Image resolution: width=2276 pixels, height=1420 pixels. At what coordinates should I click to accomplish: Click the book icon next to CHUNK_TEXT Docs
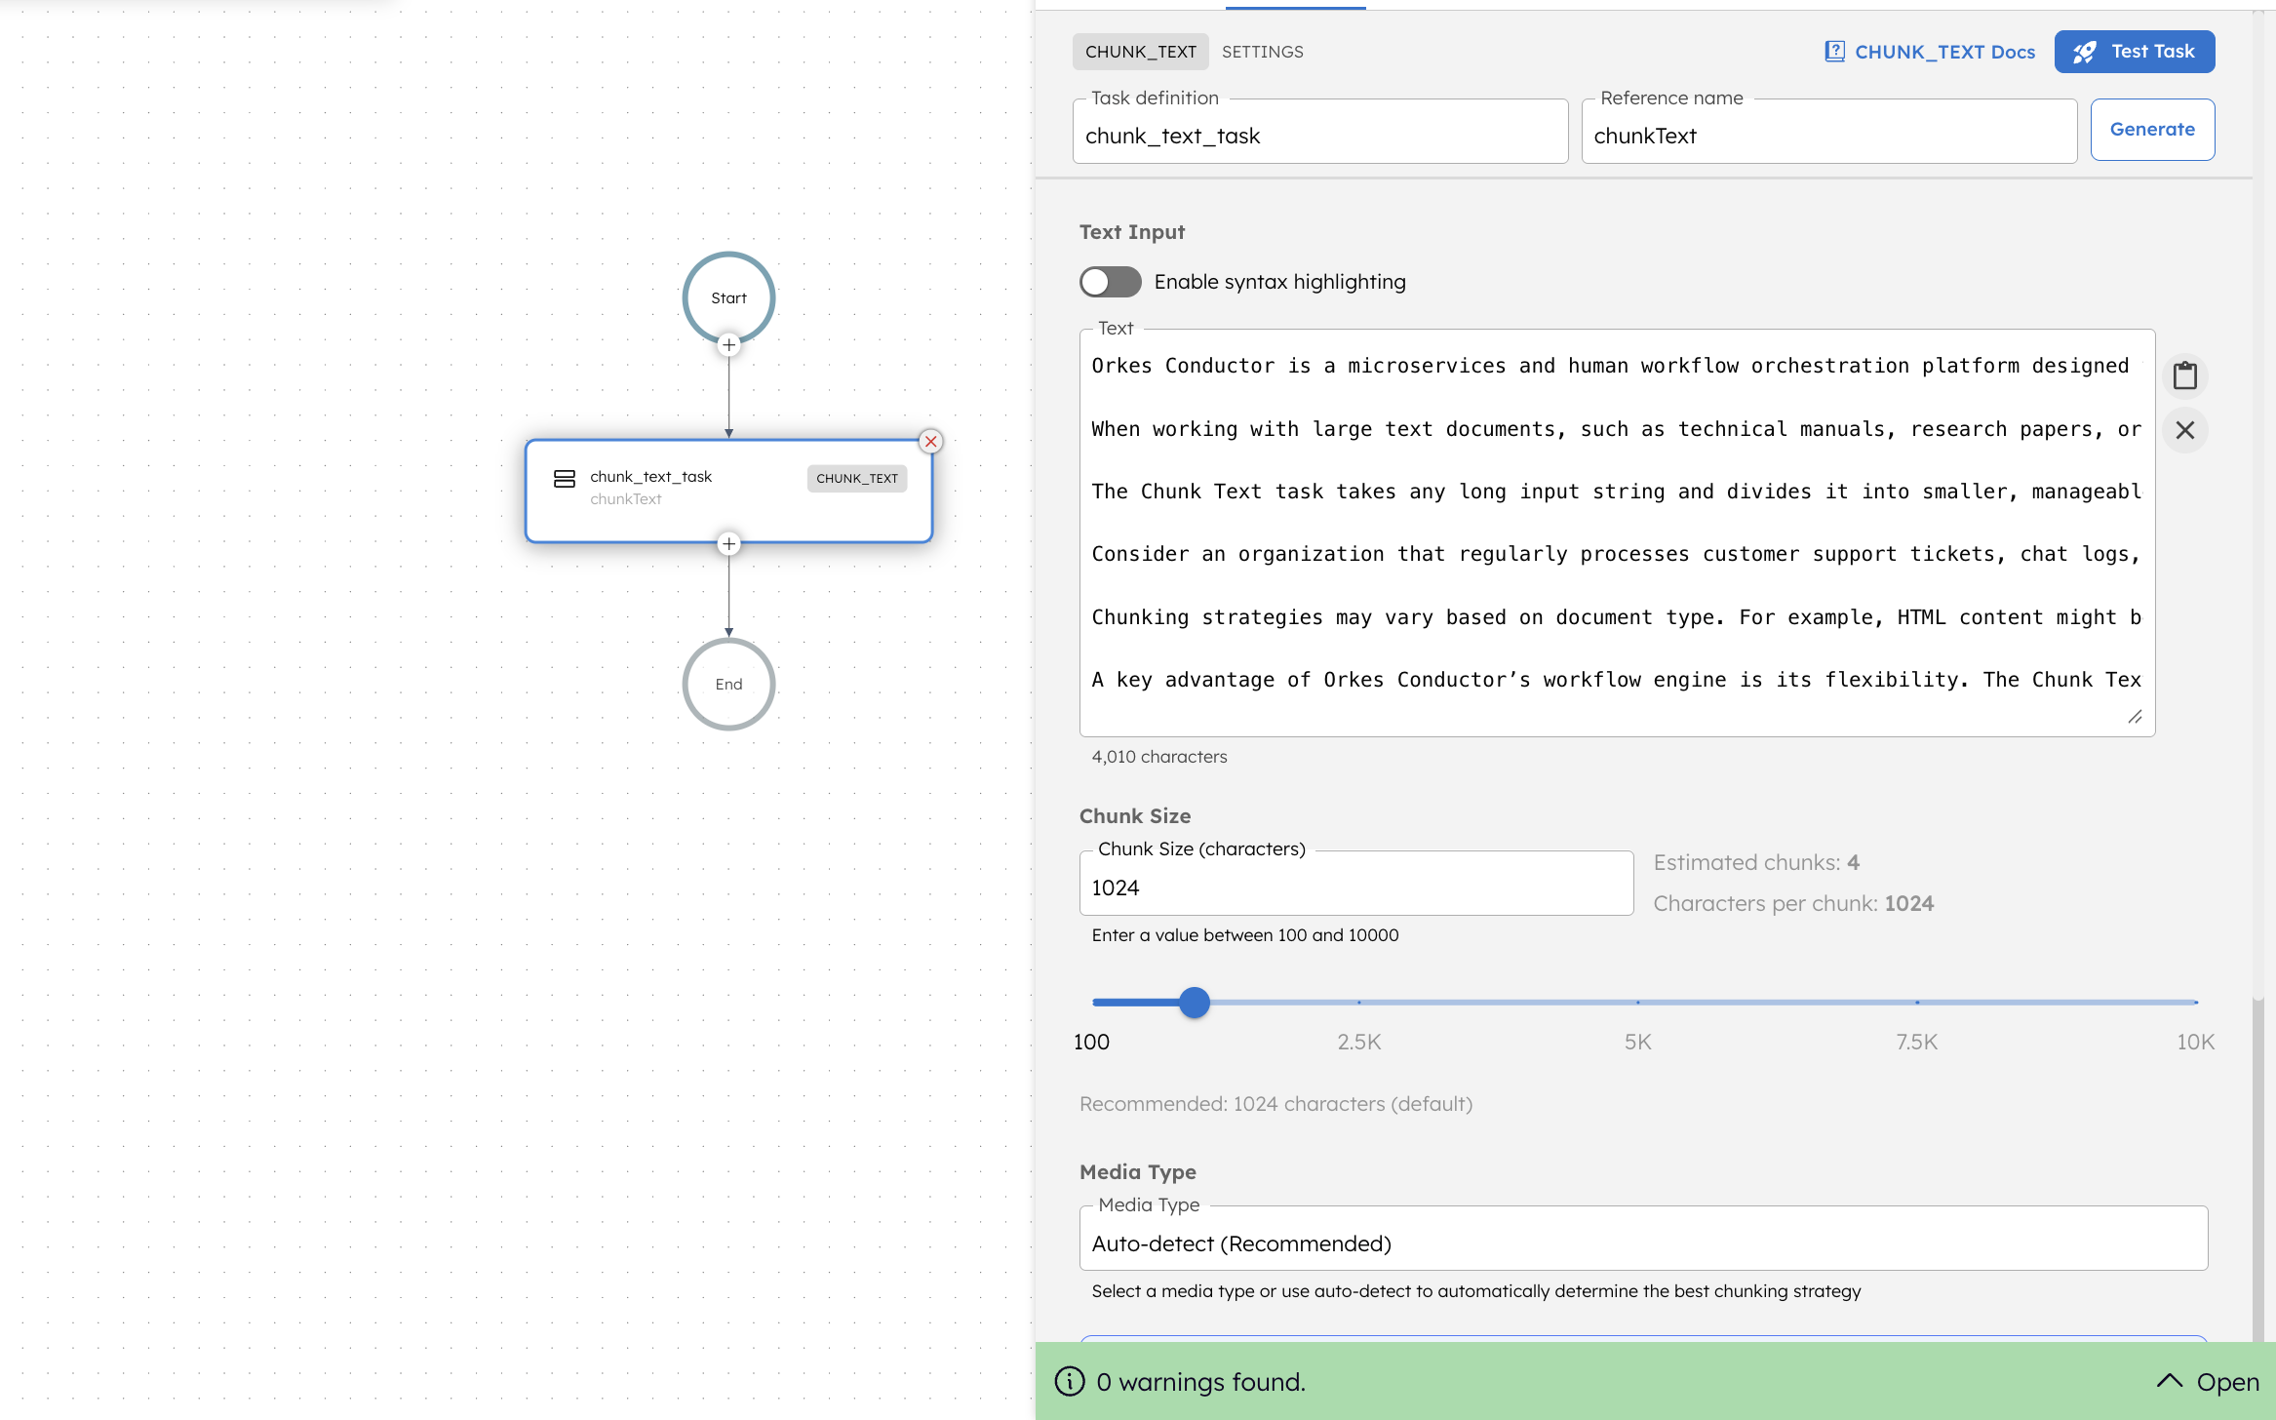1837,51
